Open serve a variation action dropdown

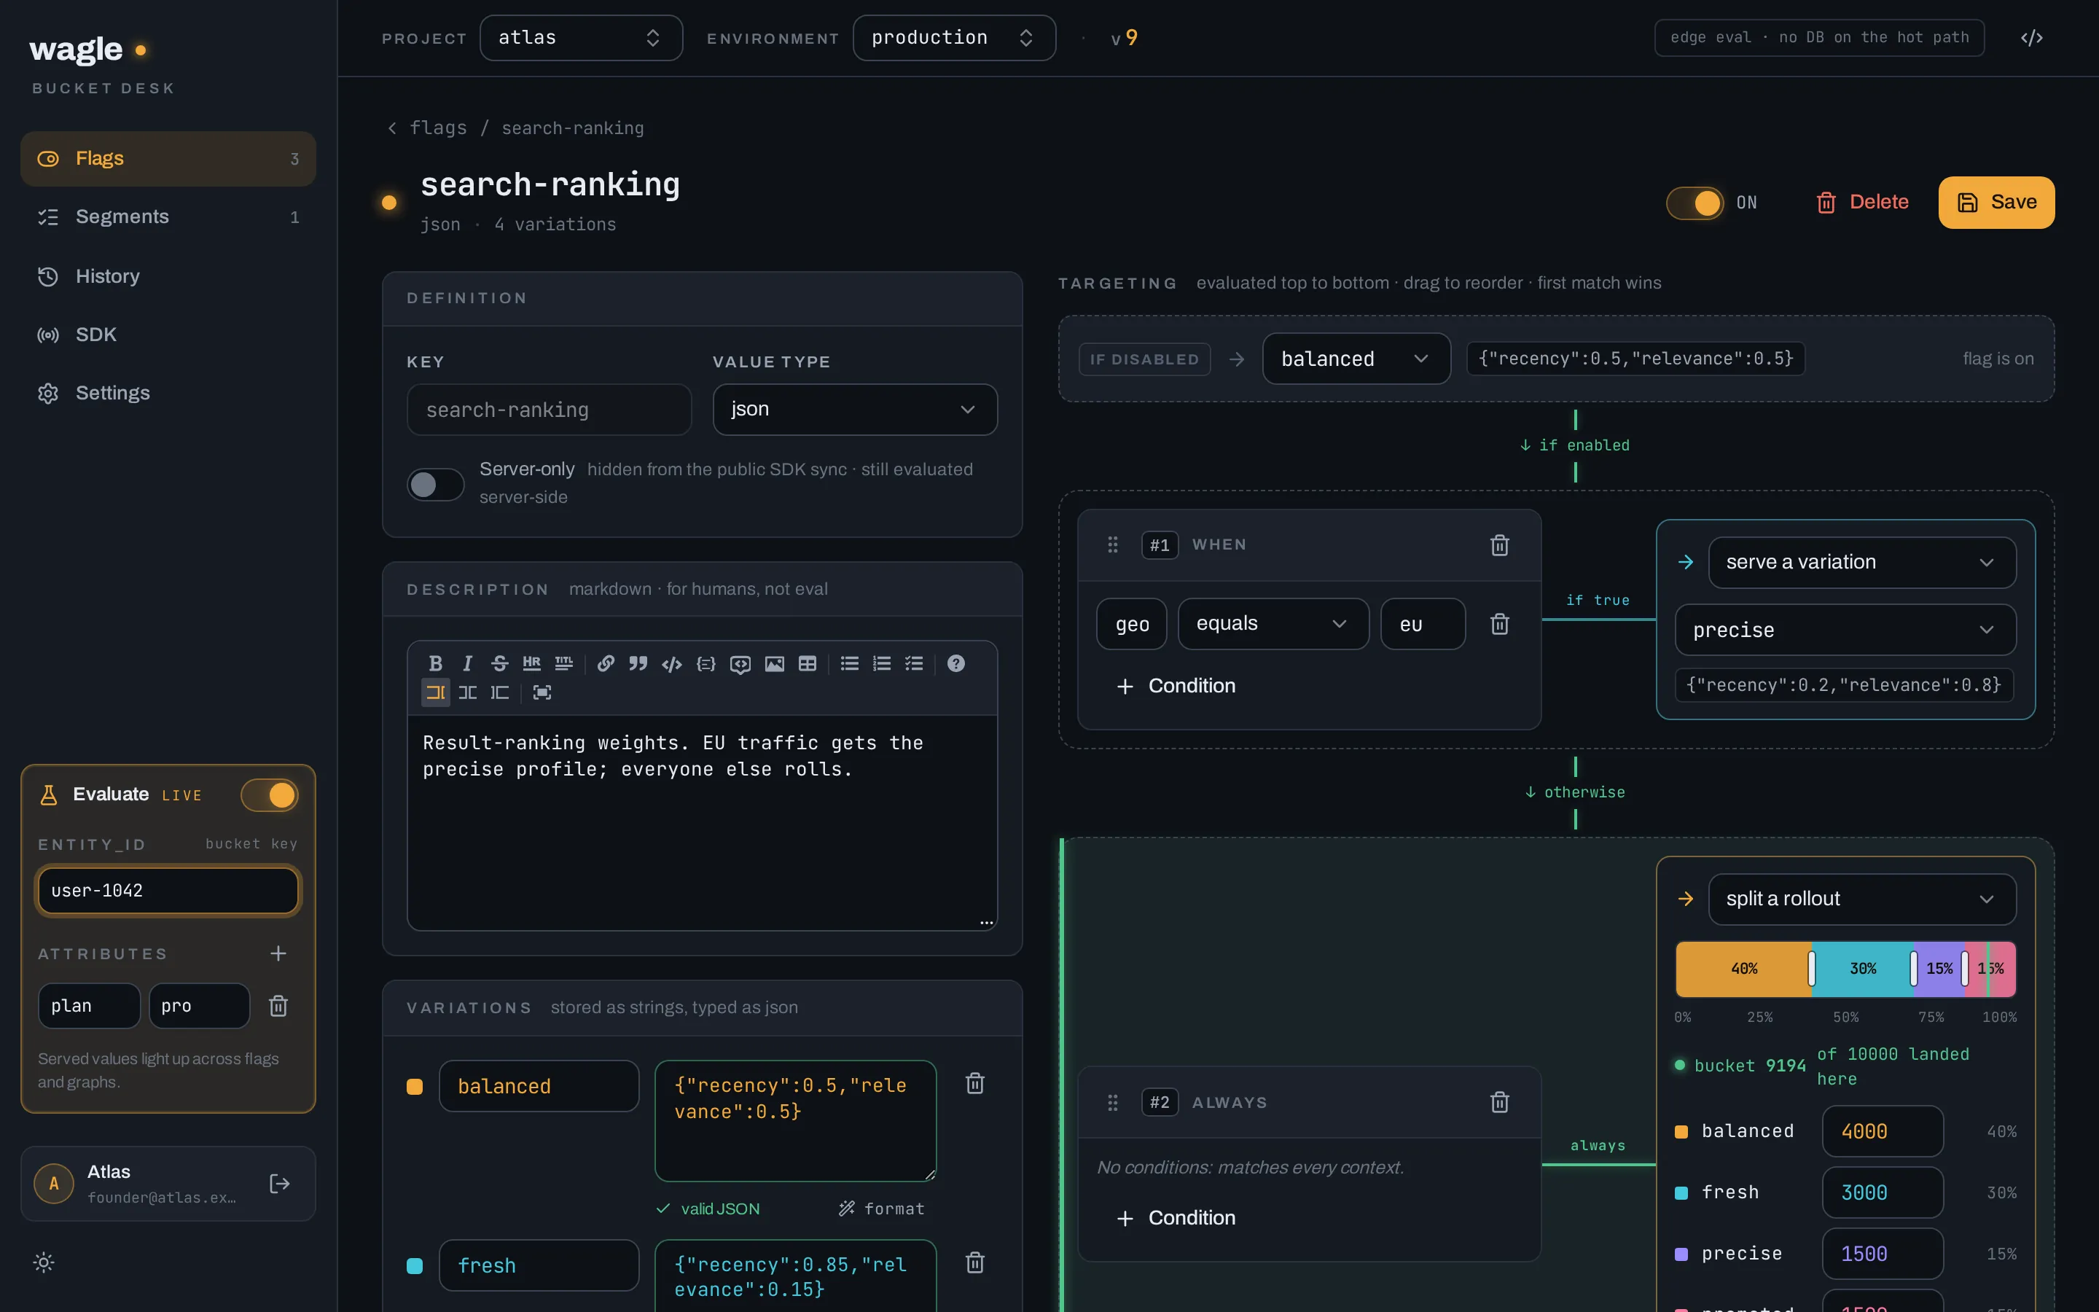click(x=1862, y=562)
